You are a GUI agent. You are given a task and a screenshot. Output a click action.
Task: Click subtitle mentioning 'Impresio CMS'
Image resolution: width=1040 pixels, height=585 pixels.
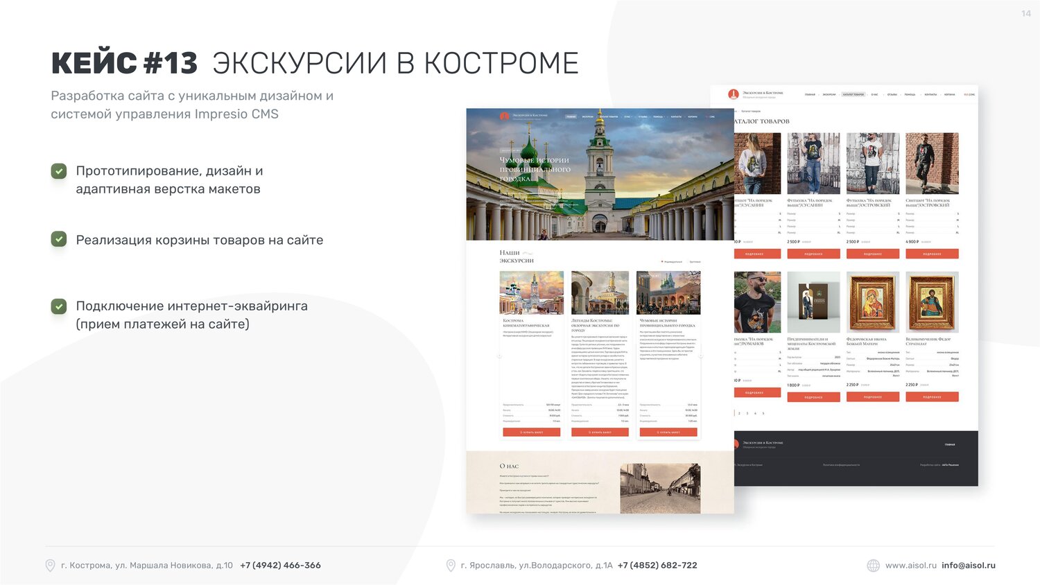coord(192,105)
